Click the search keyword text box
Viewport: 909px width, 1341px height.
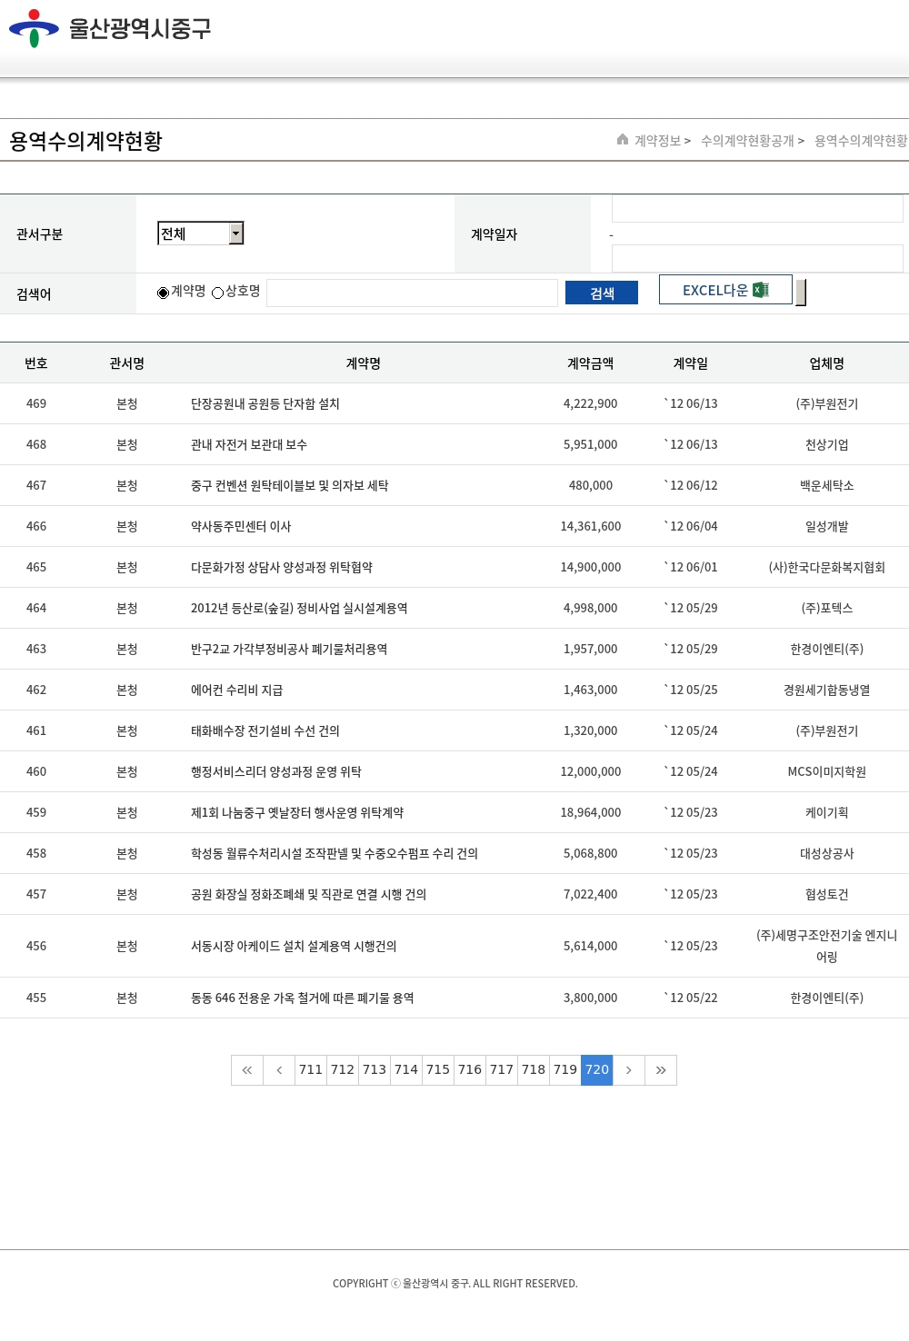(x=412, y=293)
